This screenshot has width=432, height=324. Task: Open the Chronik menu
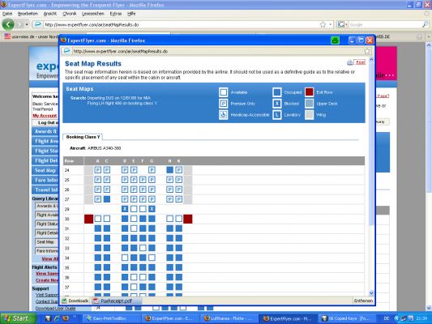coord(69,14)
